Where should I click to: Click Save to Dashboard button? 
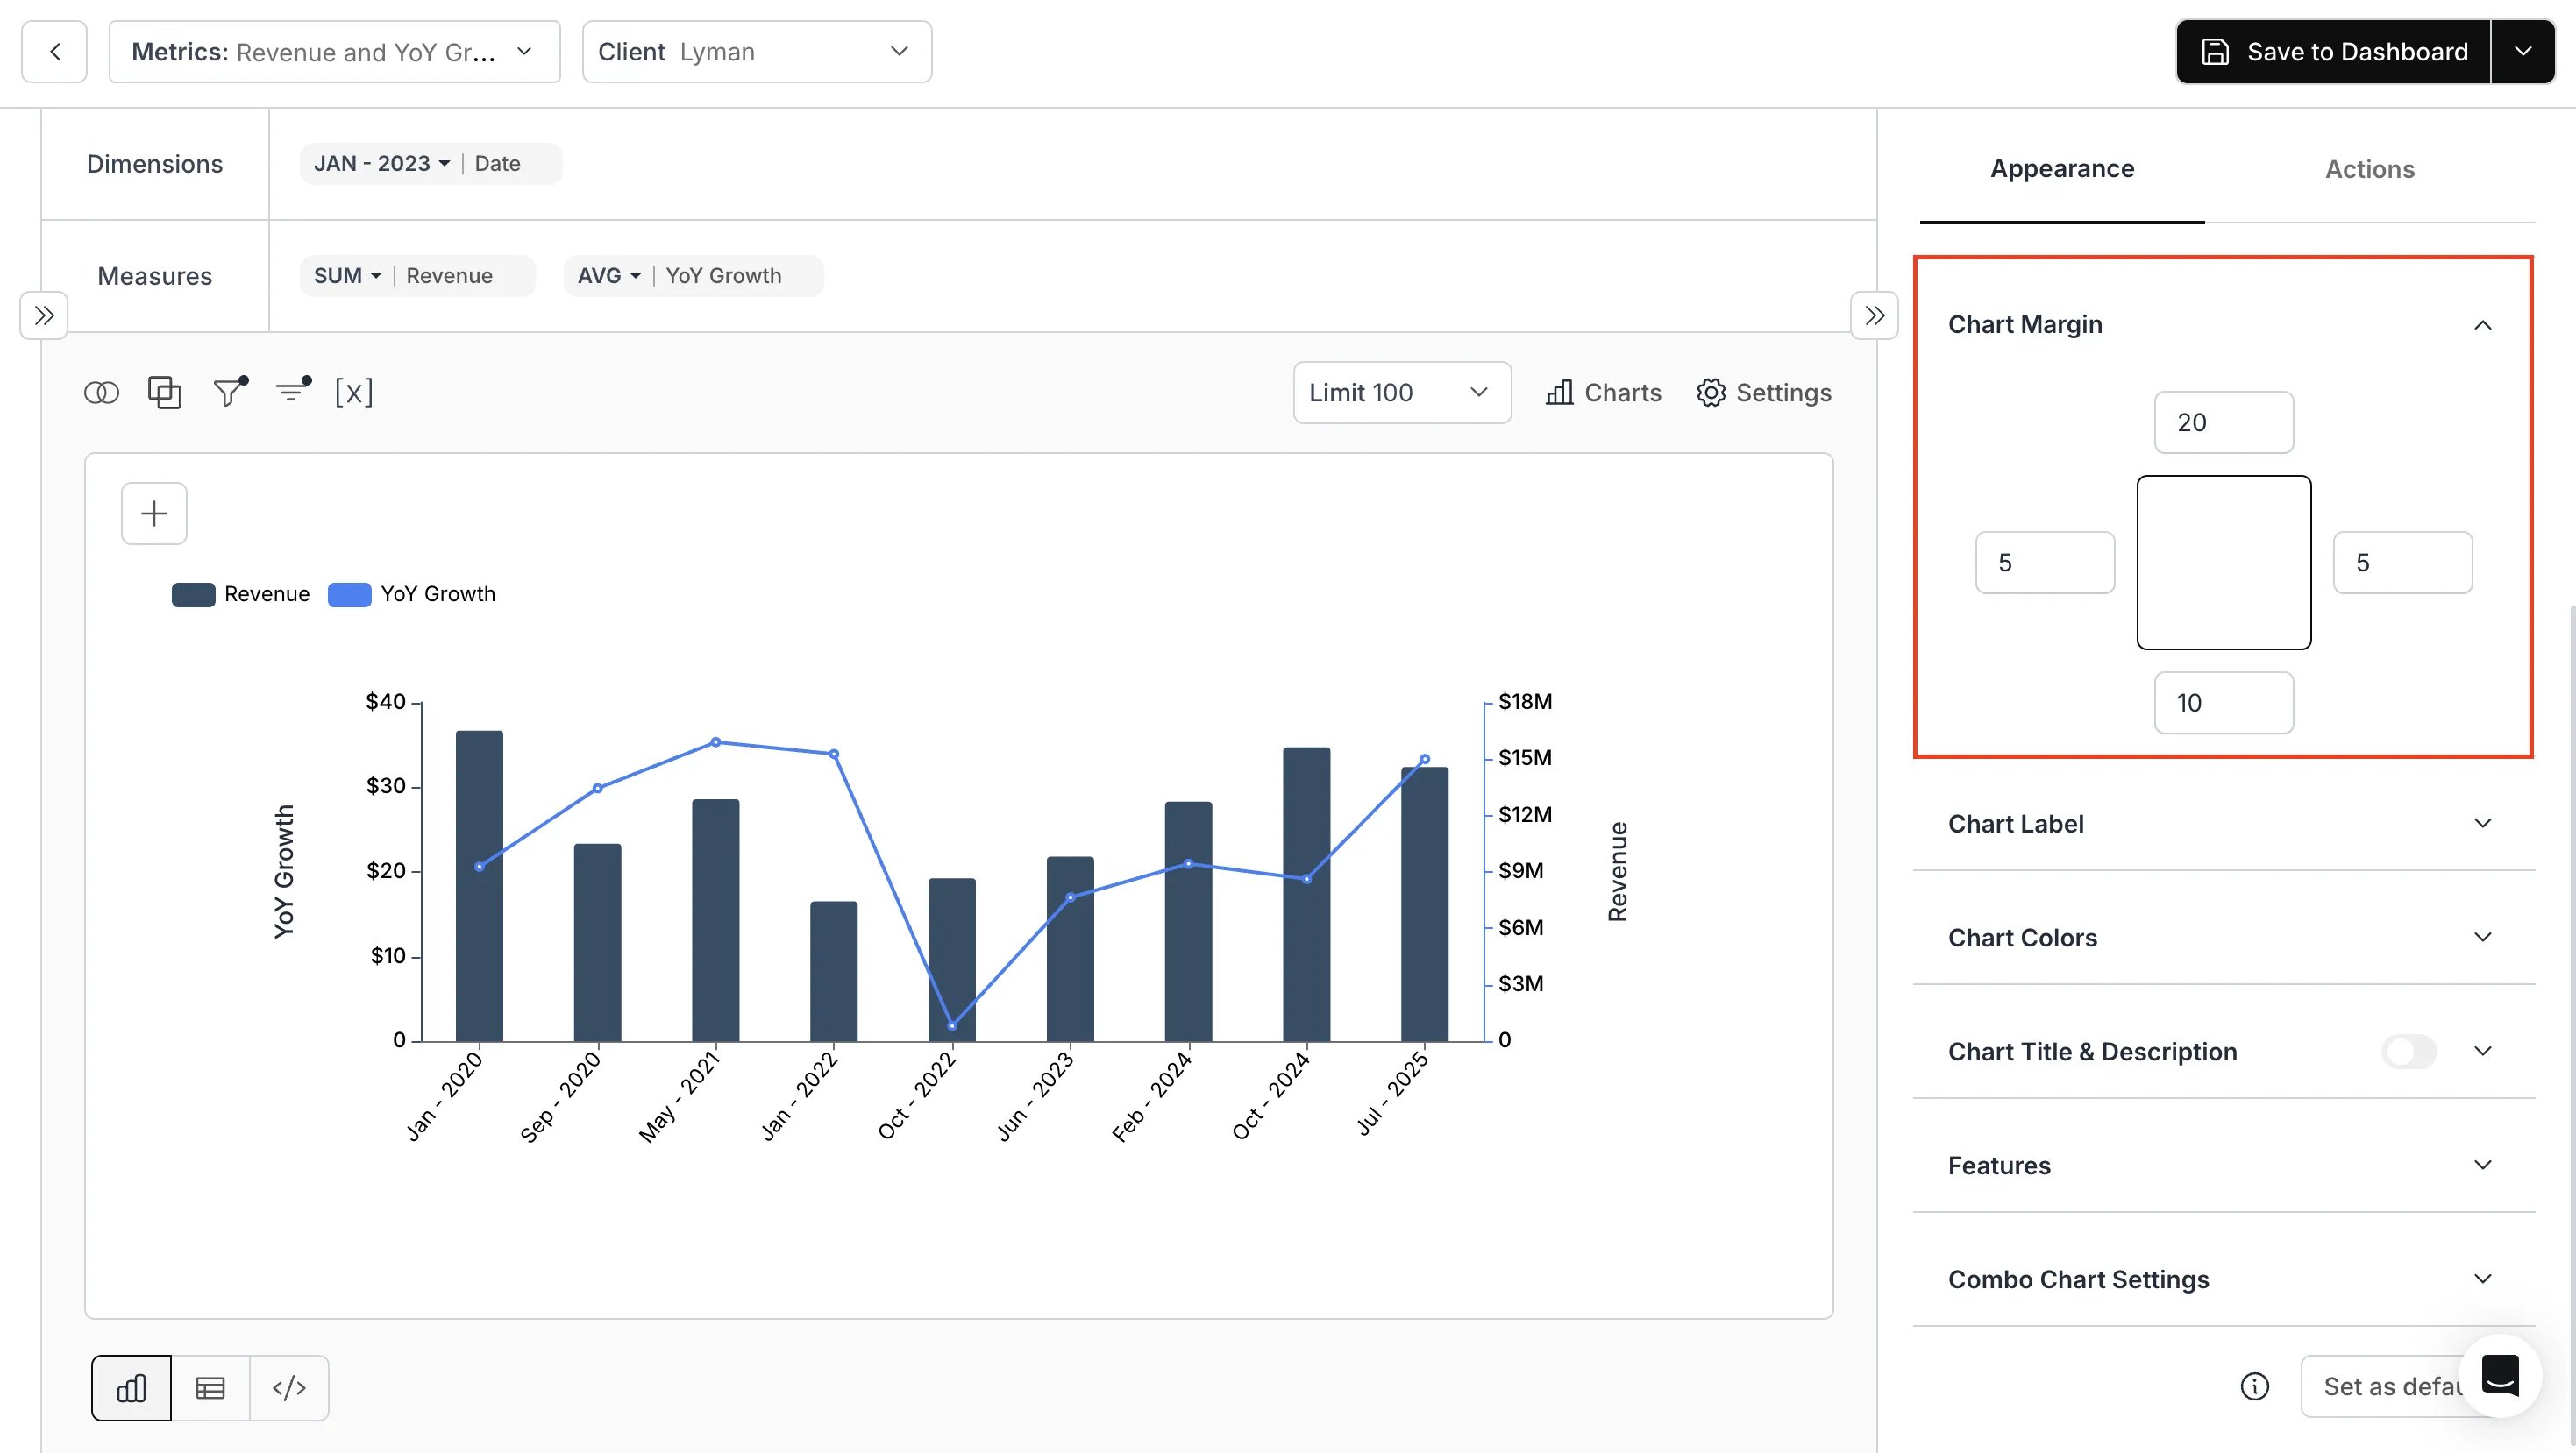point(2333,52)
